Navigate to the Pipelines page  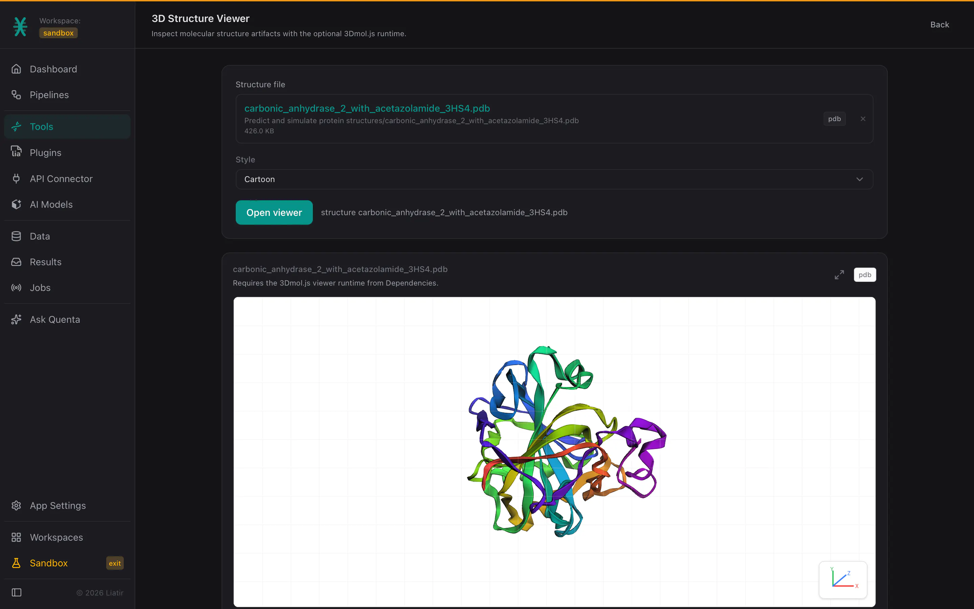point(67,95)
